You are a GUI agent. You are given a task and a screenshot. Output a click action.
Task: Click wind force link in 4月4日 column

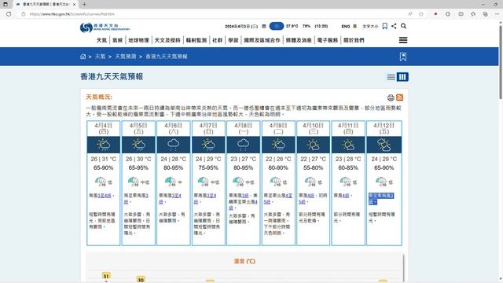105,196
